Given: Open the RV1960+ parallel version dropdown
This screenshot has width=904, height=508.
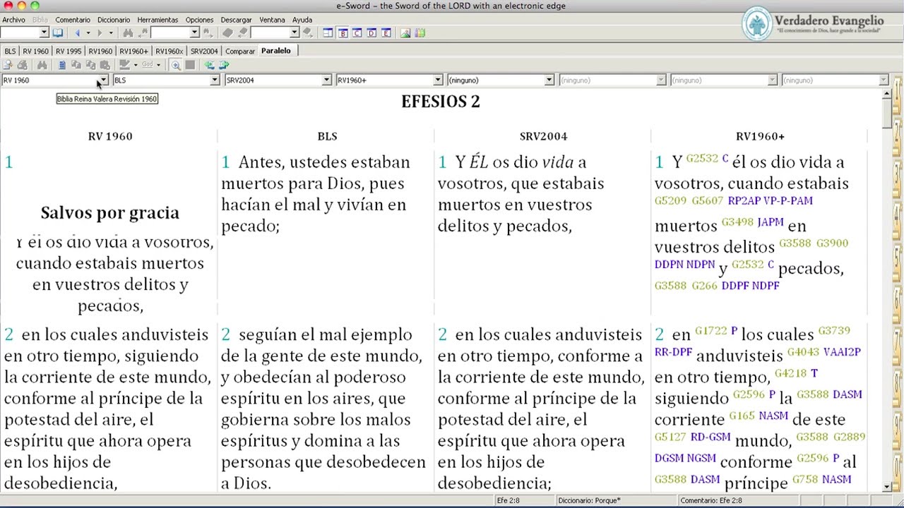Looking at the screenshot, I should [x=438, y=80].
